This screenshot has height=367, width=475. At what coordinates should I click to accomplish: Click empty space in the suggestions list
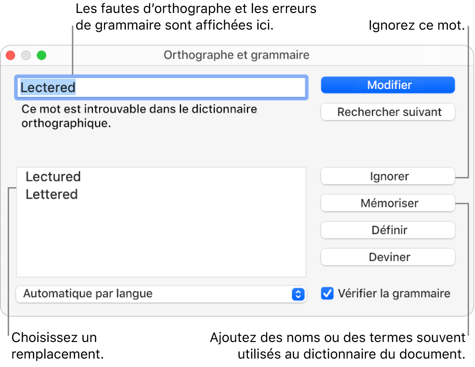point(161,240)
